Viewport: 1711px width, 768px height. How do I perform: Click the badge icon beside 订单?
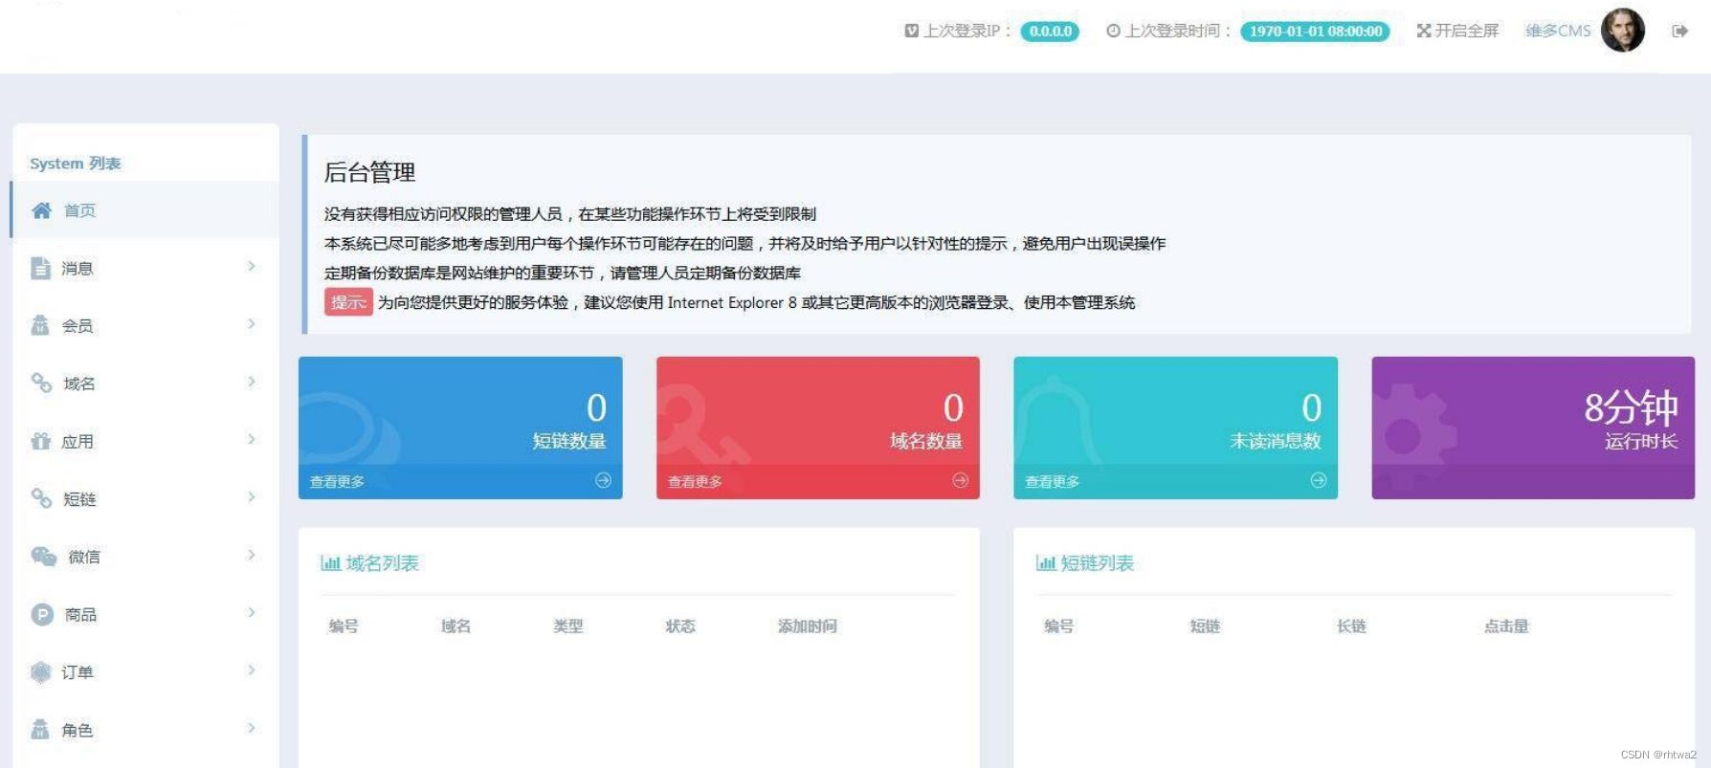[40, 672]
